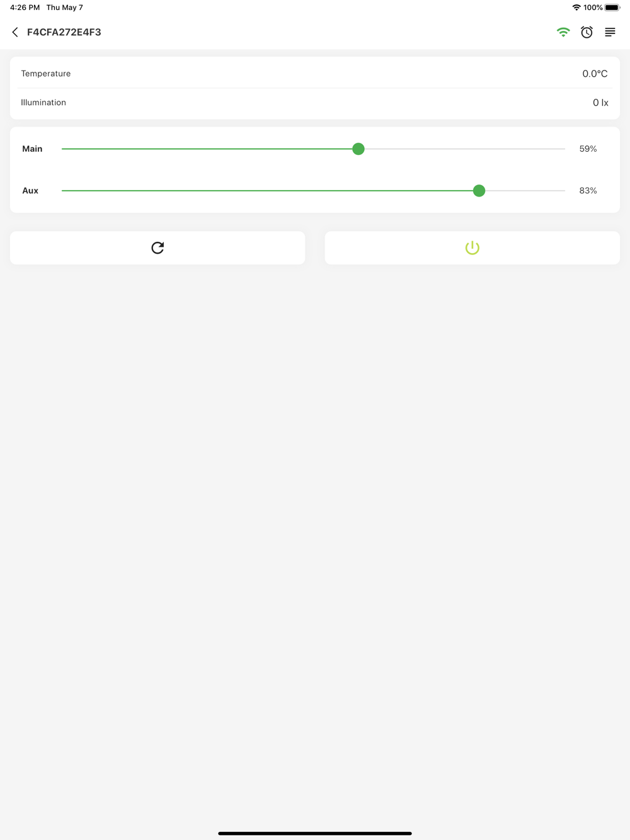Click the 0.0°C temperature reading
Viewport: 630px width, 840px height.
click(x=595, y=74)
